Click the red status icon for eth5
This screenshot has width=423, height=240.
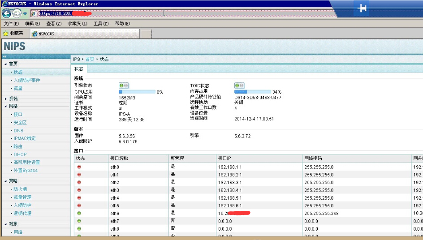[x=79, y=206]
